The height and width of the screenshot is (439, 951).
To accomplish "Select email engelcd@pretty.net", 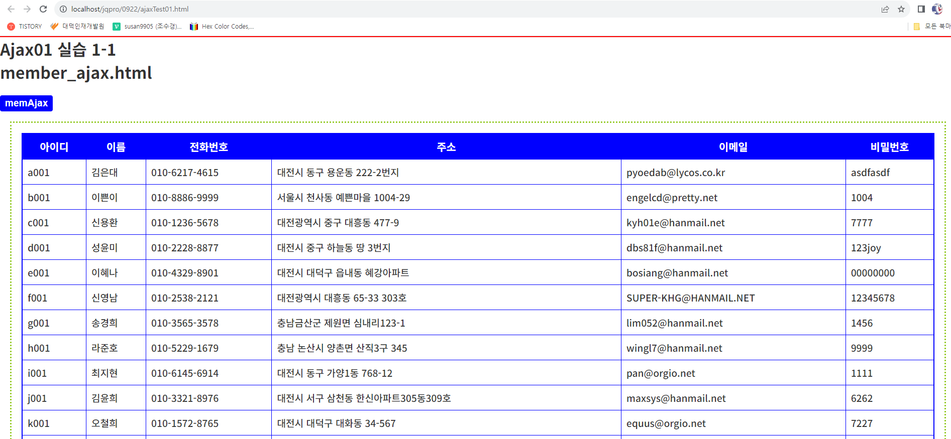I will (x=672, y=198).
